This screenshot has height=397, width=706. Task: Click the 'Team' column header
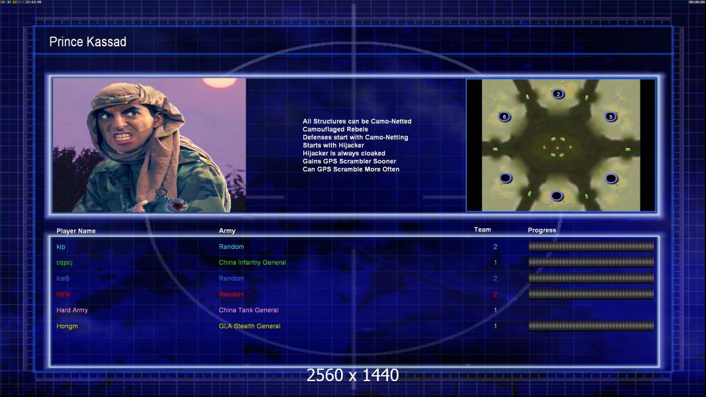[x=482, y=230]
